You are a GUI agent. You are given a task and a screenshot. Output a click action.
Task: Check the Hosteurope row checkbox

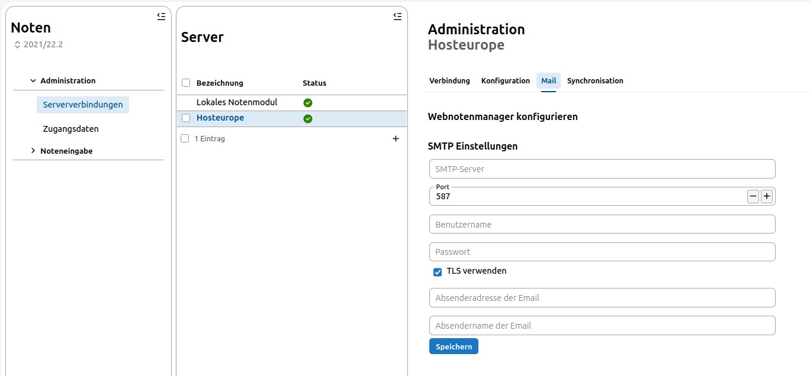point(186,118)
